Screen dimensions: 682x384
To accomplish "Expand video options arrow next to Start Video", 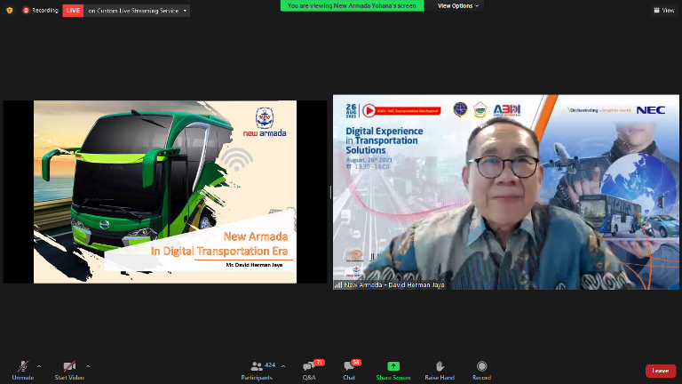I will click(88, 366).
